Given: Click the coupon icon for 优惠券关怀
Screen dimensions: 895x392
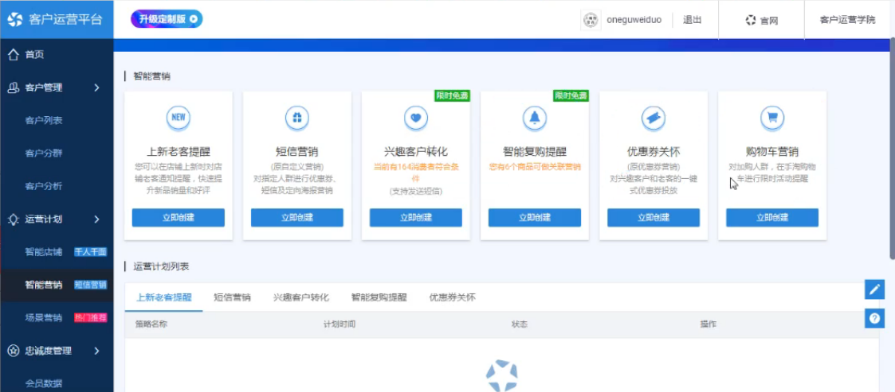Looking at the screenshot, I should coord(653,118).
